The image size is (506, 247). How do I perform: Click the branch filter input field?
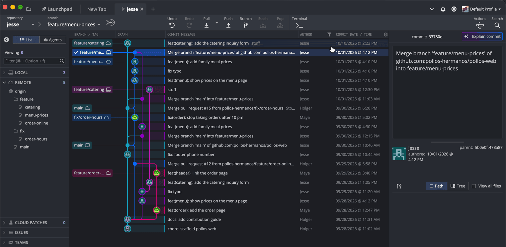(34, 61)
